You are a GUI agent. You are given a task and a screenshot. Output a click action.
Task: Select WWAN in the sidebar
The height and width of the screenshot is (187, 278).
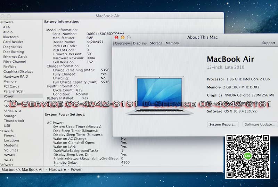(x=9, y=155)
